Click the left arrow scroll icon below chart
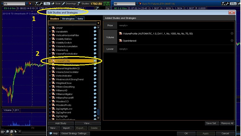The width and height of the screenshot is (241, 136). (20, 131)
